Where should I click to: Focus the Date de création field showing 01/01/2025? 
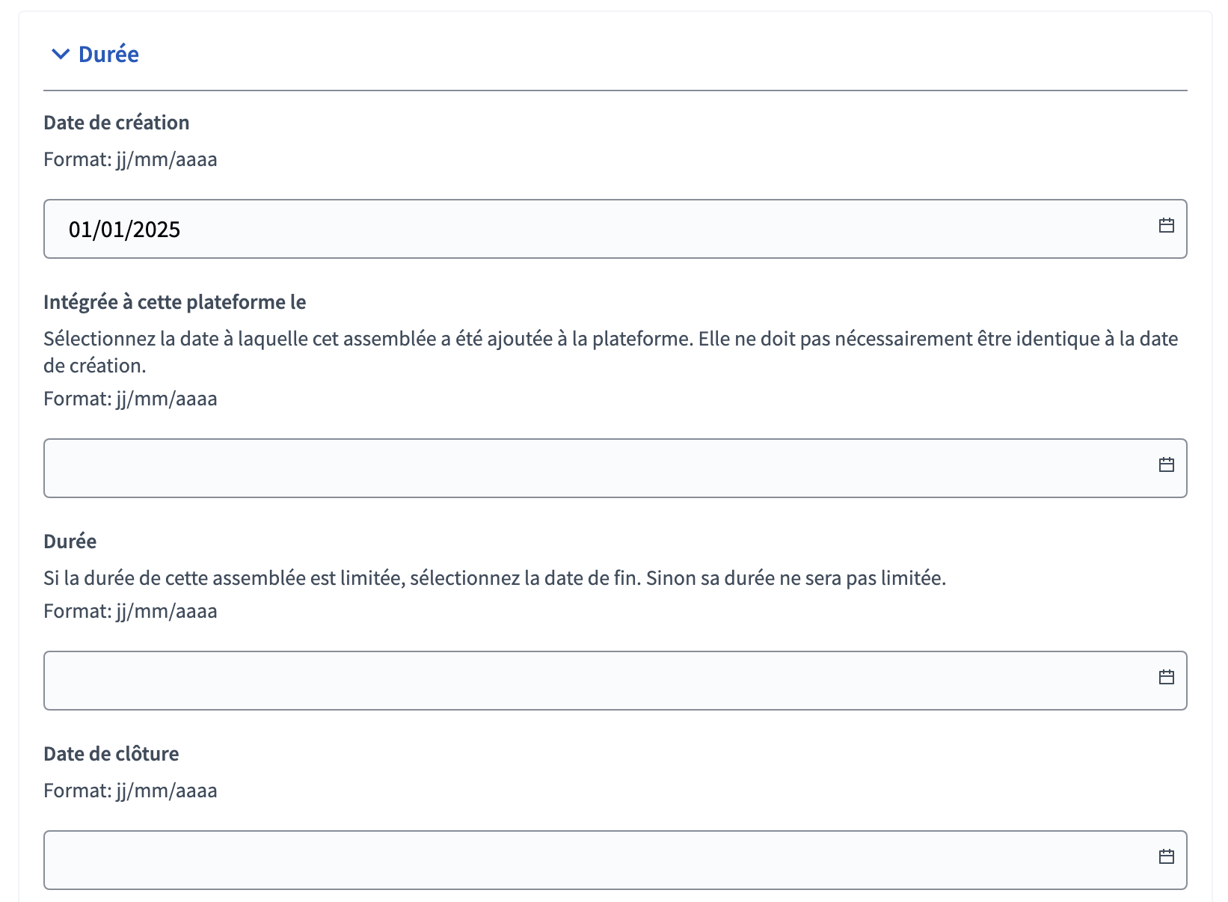pos(615,229)
